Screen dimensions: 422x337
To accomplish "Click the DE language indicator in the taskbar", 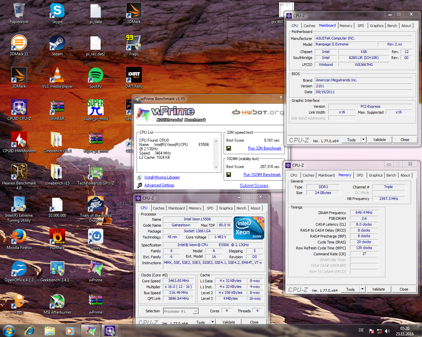I will [x=361, y=330].
